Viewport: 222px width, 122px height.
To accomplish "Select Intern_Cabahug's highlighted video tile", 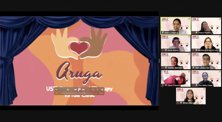I will [176, 26].
